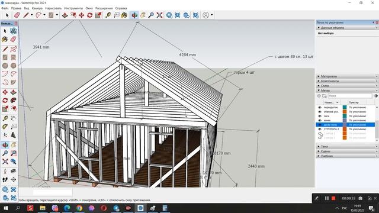The height and width of the screenshot is (213, 379).
Task: Choose the Freehand tool in left palette
Action: pos(13,49)
